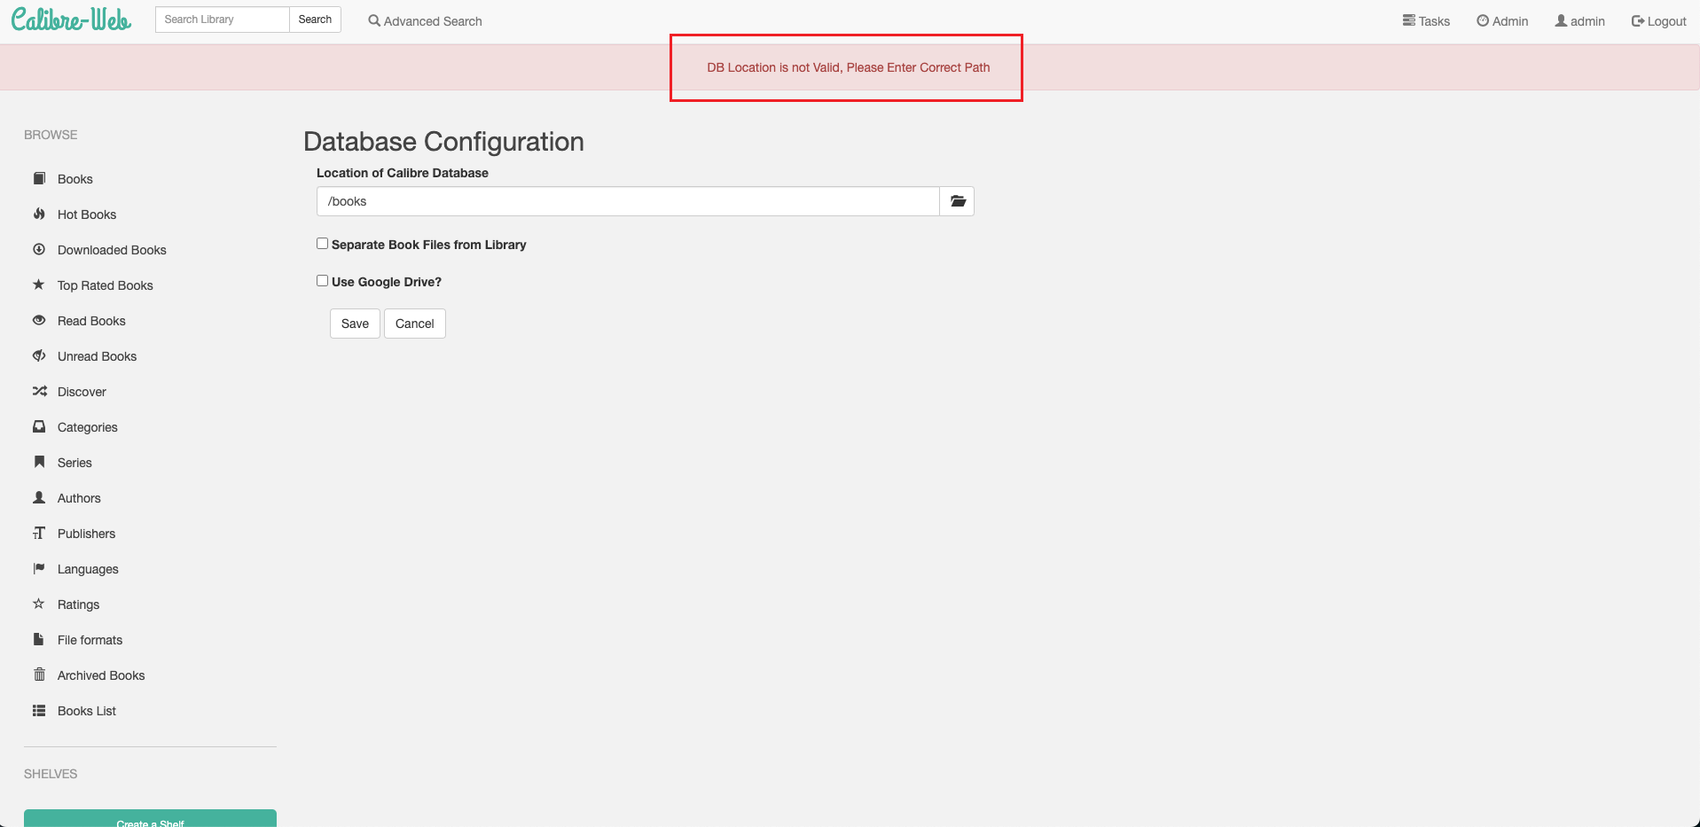
Task: Open Advanced Search
Action: 426,21
